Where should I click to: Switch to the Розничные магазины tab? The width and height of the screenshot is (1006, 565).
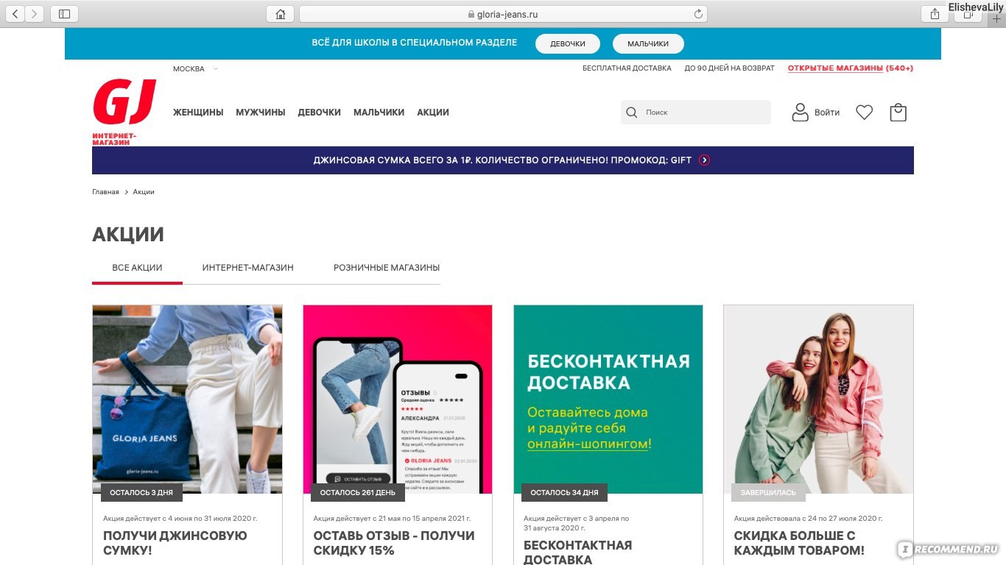click(x=387, y=268)
